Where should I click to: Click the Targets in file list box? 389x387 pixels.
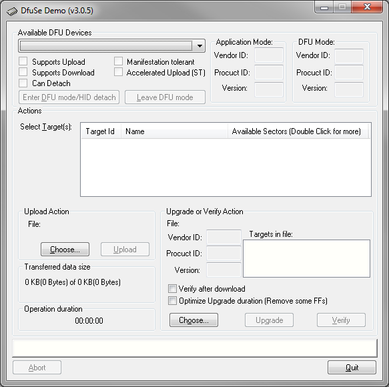tap(306, 258)
